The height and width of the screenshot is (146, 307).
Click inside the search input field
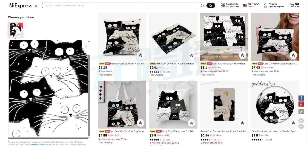pos(121,5)
